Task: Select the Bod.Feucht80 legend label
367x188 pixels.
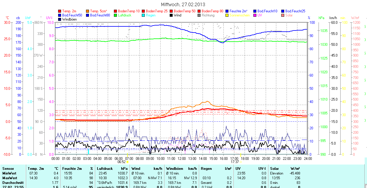Action: coord(100,15)
